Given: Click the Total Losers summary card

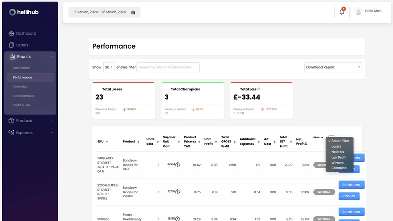Looking at the screenshot, I should 124,101.
